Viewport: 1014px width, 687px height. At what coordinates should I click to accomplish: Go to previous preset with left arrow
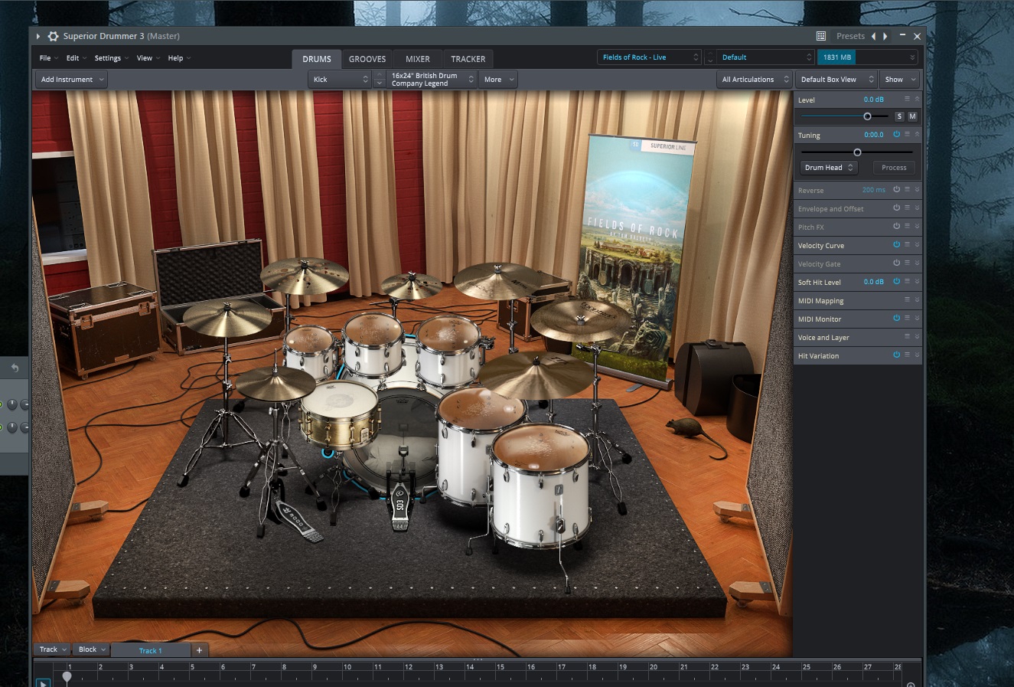[873, 36]
